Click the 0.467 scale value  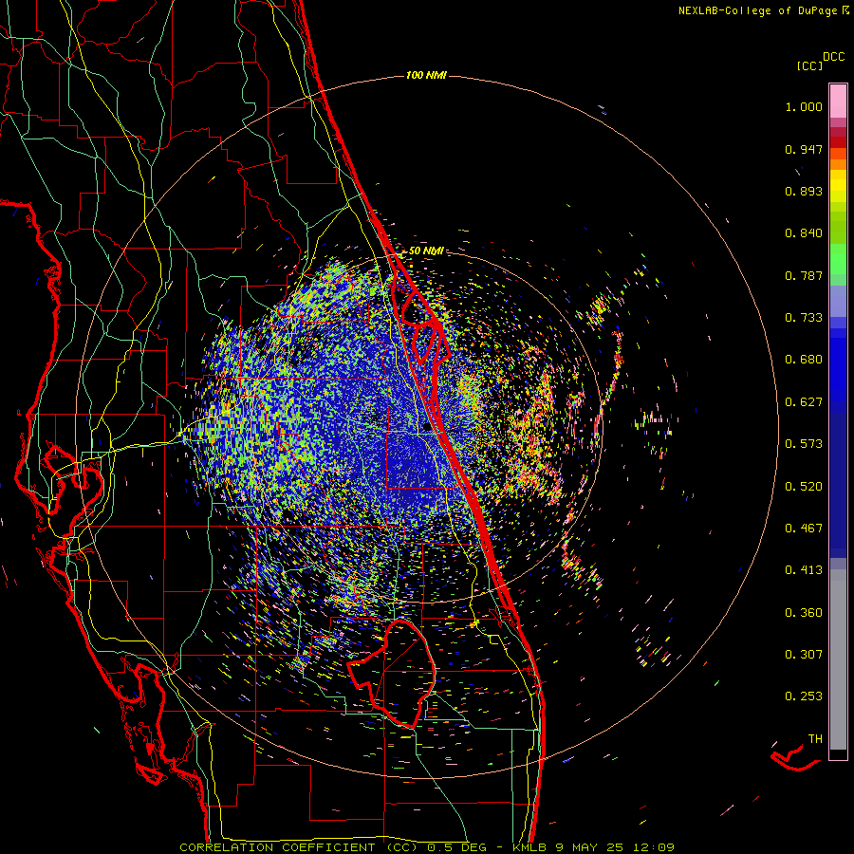(804, 529)
